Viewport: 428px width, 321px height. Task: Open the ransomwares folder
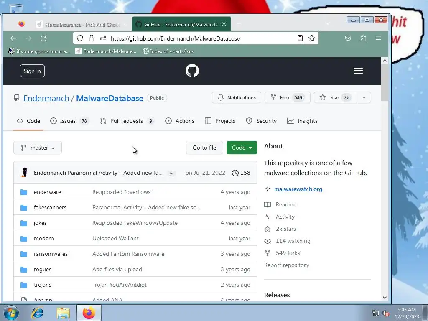pyautogui.click(x=51, y=254)
